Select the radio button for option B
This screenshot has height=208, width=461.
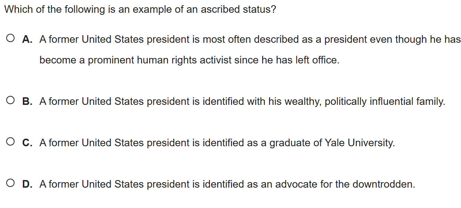point(10,100)
